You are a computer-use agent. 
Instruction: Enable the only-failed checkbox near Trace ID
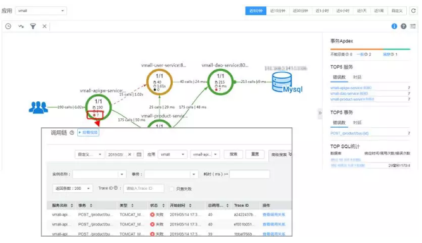coord(171,189)
